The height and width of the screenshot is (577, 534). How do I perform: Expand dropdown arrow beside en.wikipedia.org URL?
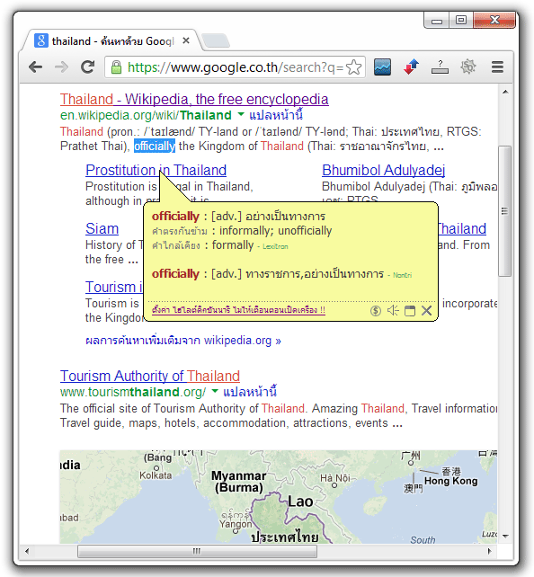click(241, 114)
